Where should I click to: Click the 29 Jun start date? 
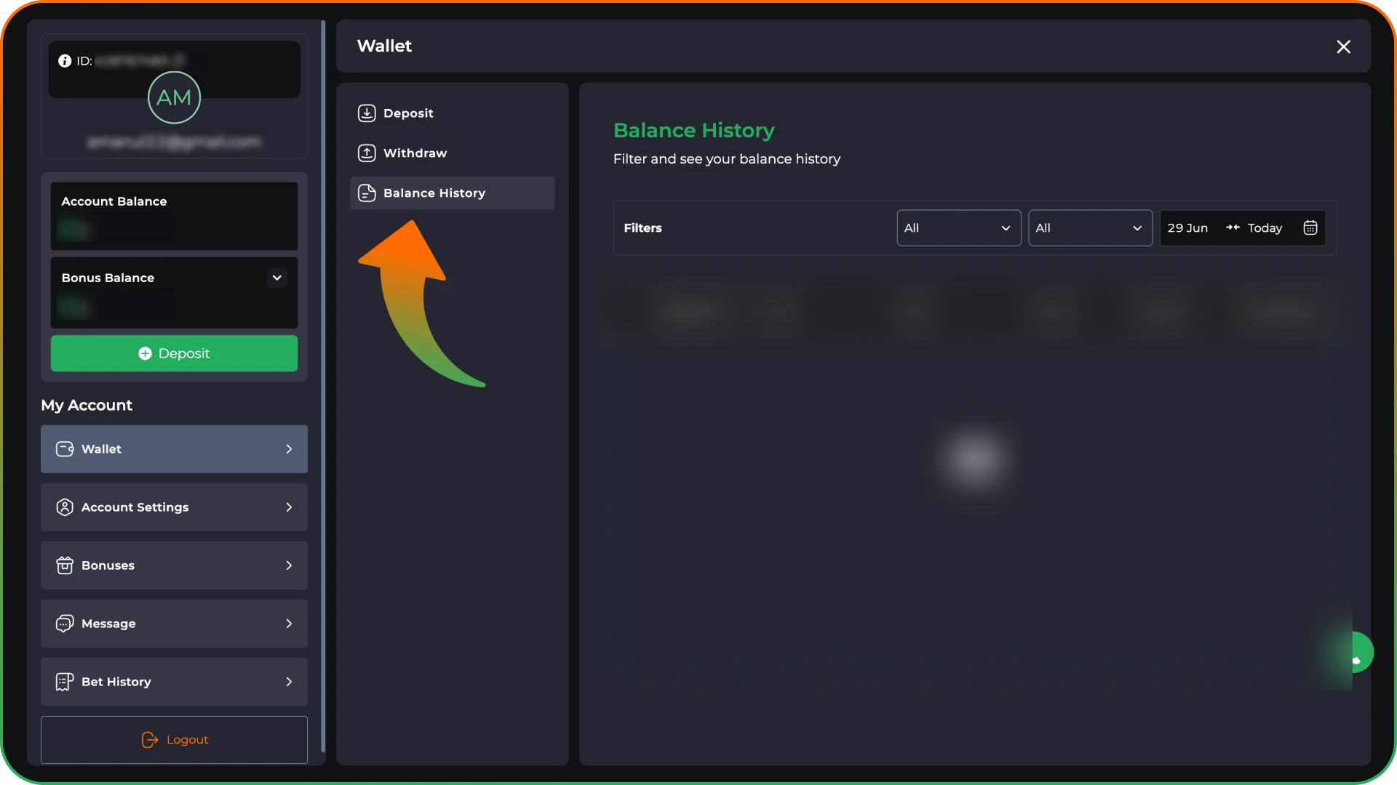pyautogui.click(x=1187, y=228)
